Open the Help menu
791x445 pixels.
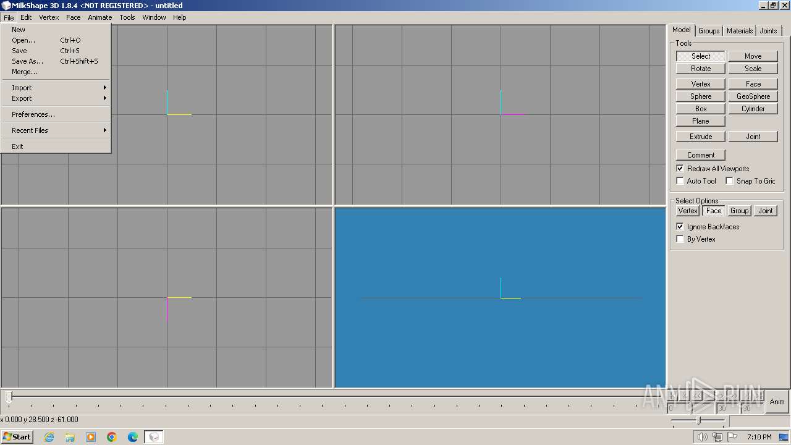coord(180,17)
